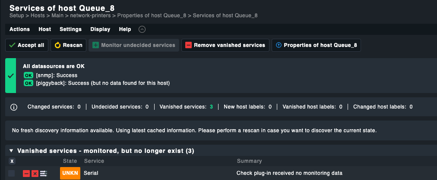Open Serial service check parameters icon
The height and width of the screenshot is (180, 437).
(44, 173)
